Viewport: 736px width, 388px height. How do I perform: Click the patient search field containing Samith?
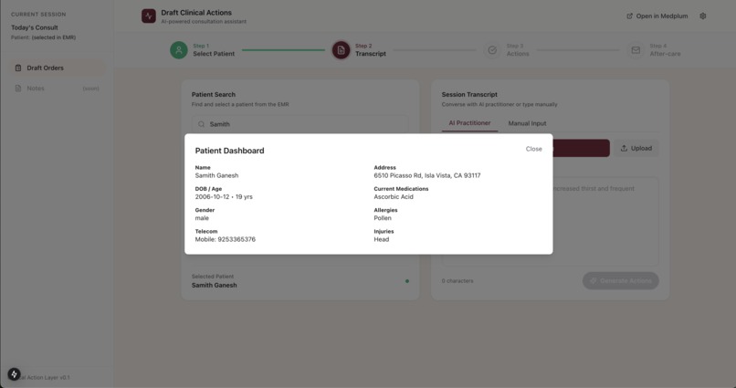coord(300,124)
